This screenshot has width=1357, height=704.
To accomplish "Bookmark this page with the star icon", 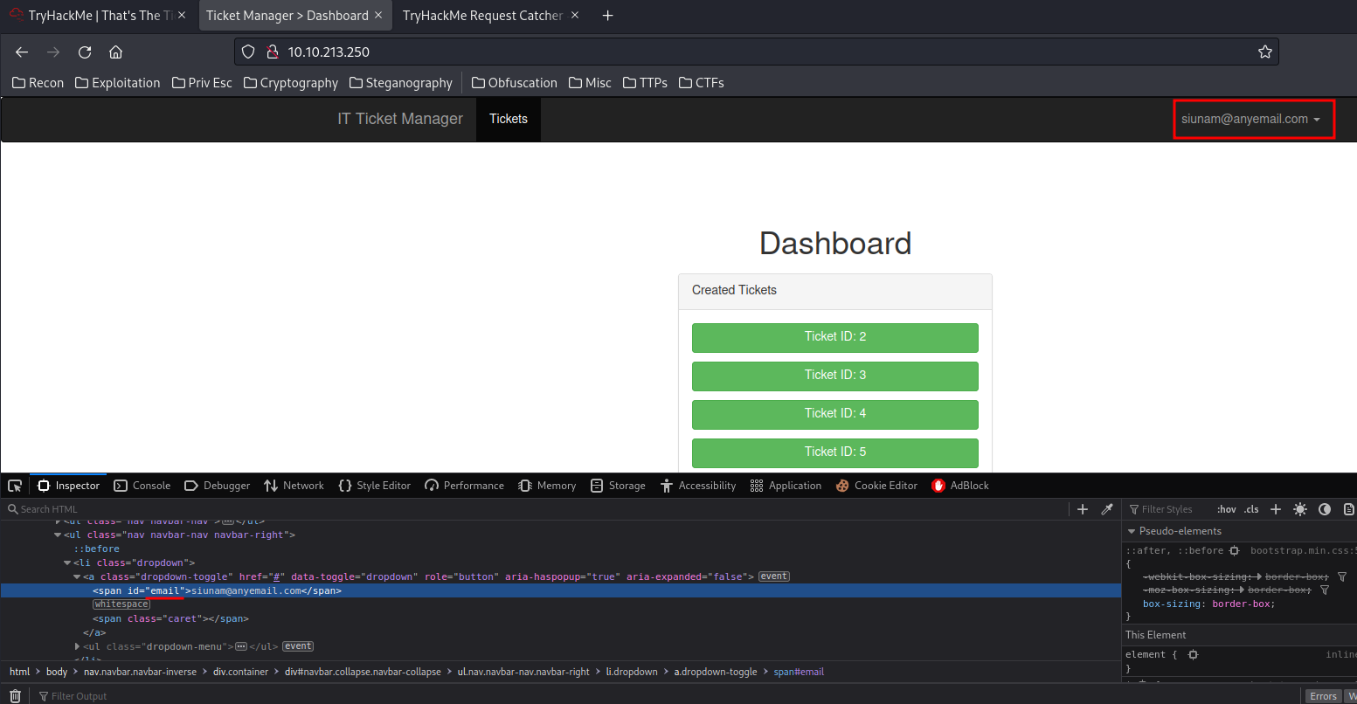I will 1264,52.
